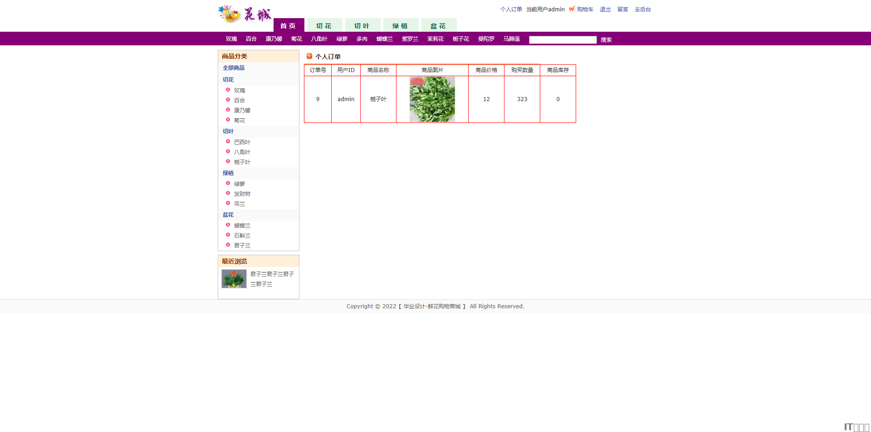Click the bullet icon next to 玫瑰
The height and width of the screenshot is (432, 871).
pos(228,90)
